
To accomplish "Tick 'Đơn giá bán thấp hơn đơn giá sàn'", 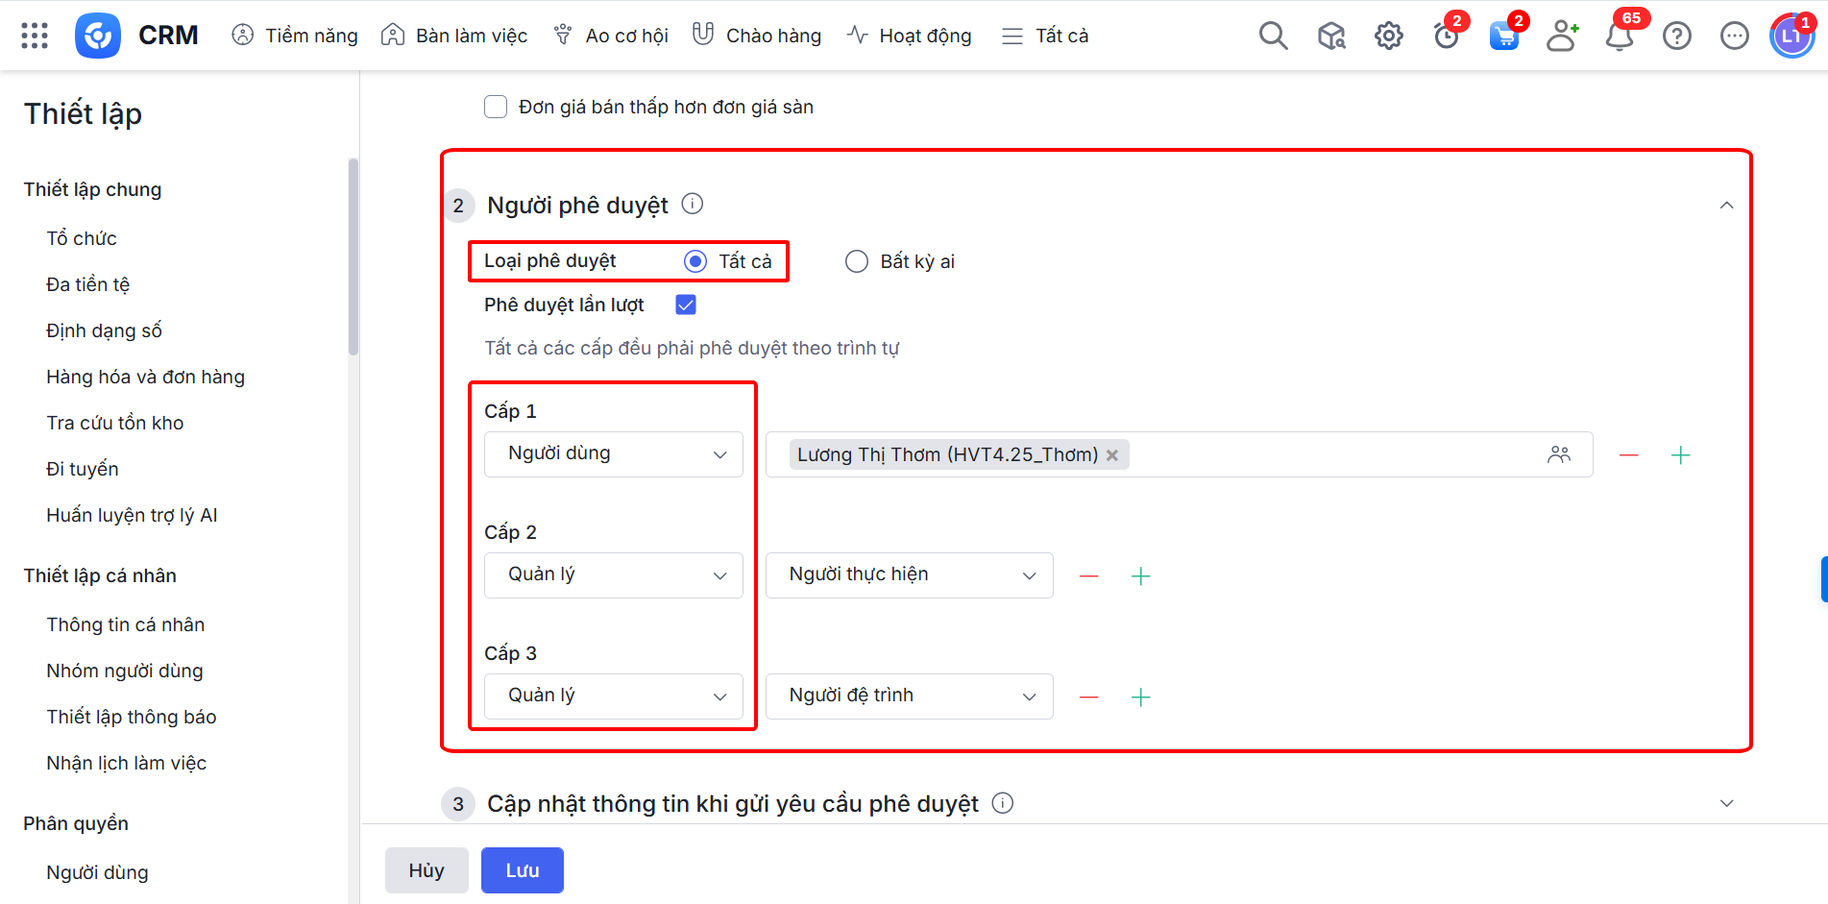I will click(x=496, y=107).
